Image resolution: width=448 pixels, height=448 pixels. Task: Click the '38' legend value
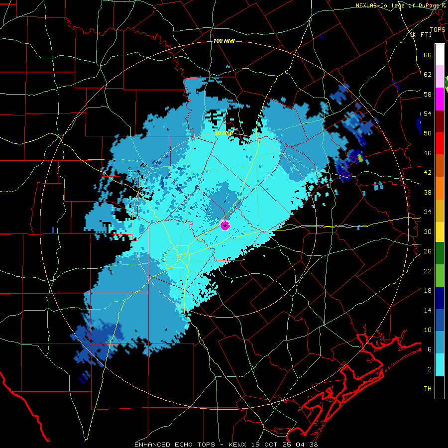click(428, 192)
